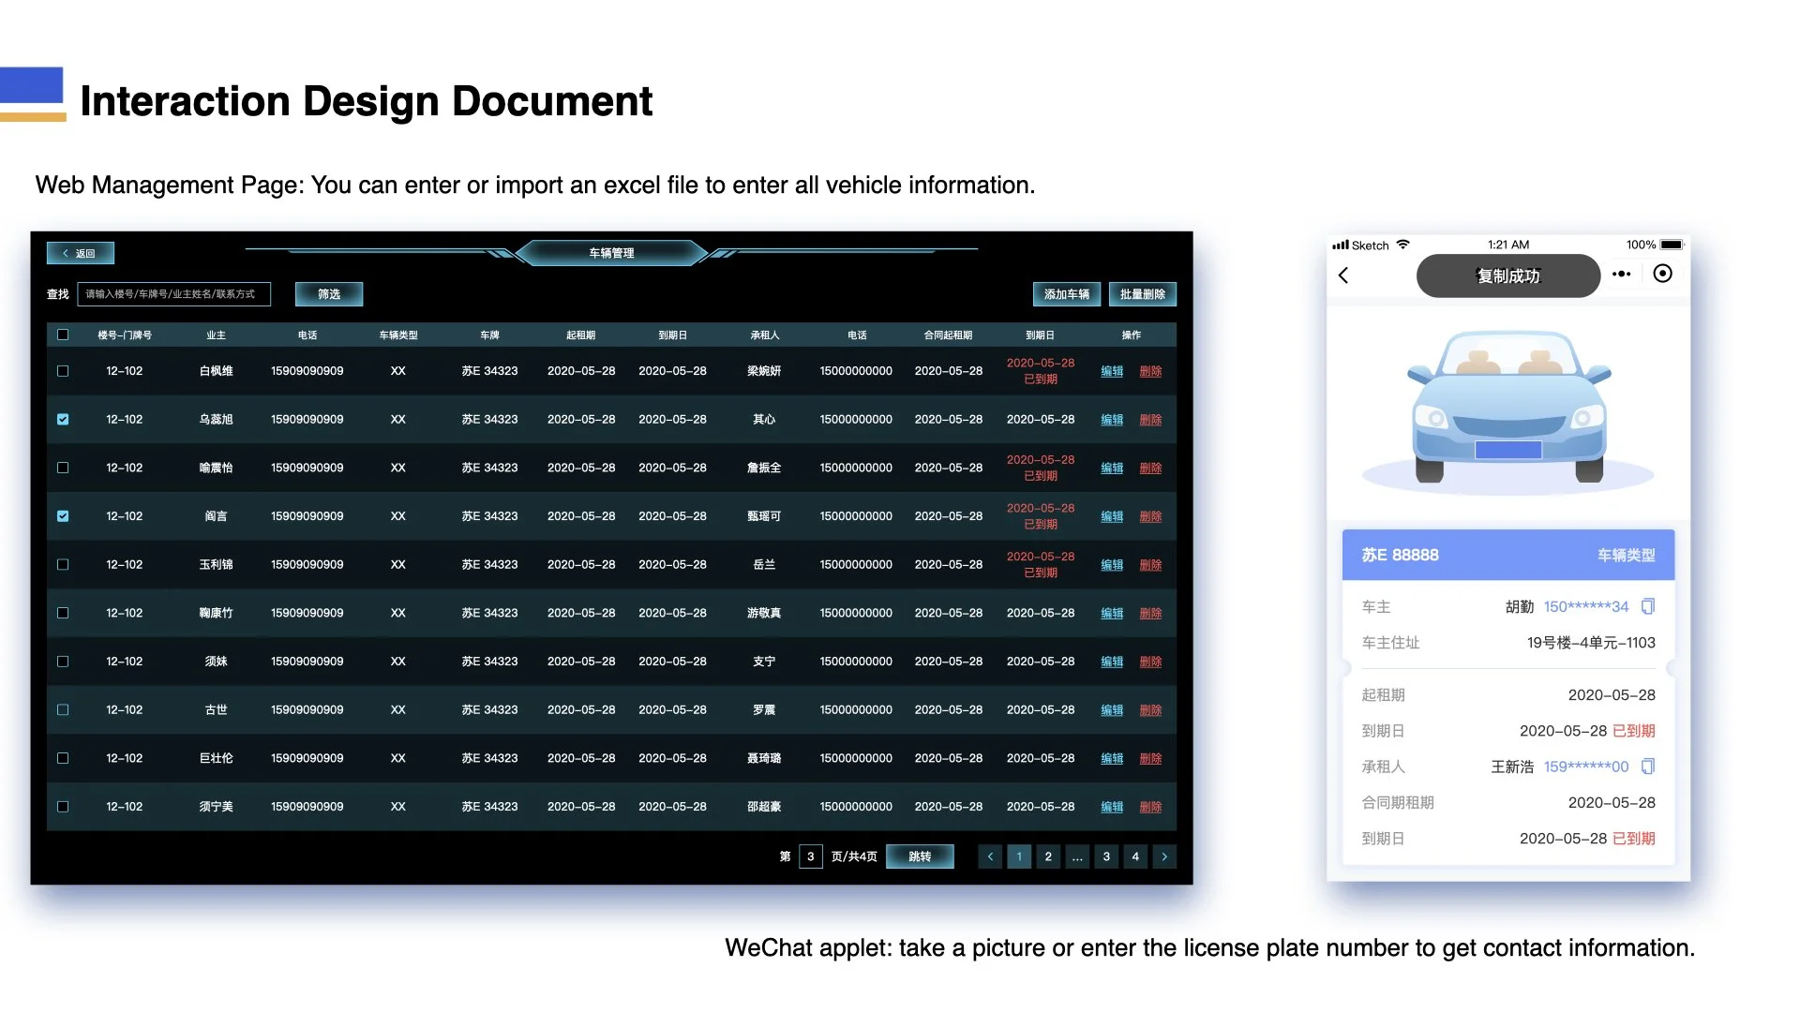Image resolution: width=1800 pixels, height=1012 pixels.
Task: Click the 批量删除 batch delete button
Action: coord(1142,294)
